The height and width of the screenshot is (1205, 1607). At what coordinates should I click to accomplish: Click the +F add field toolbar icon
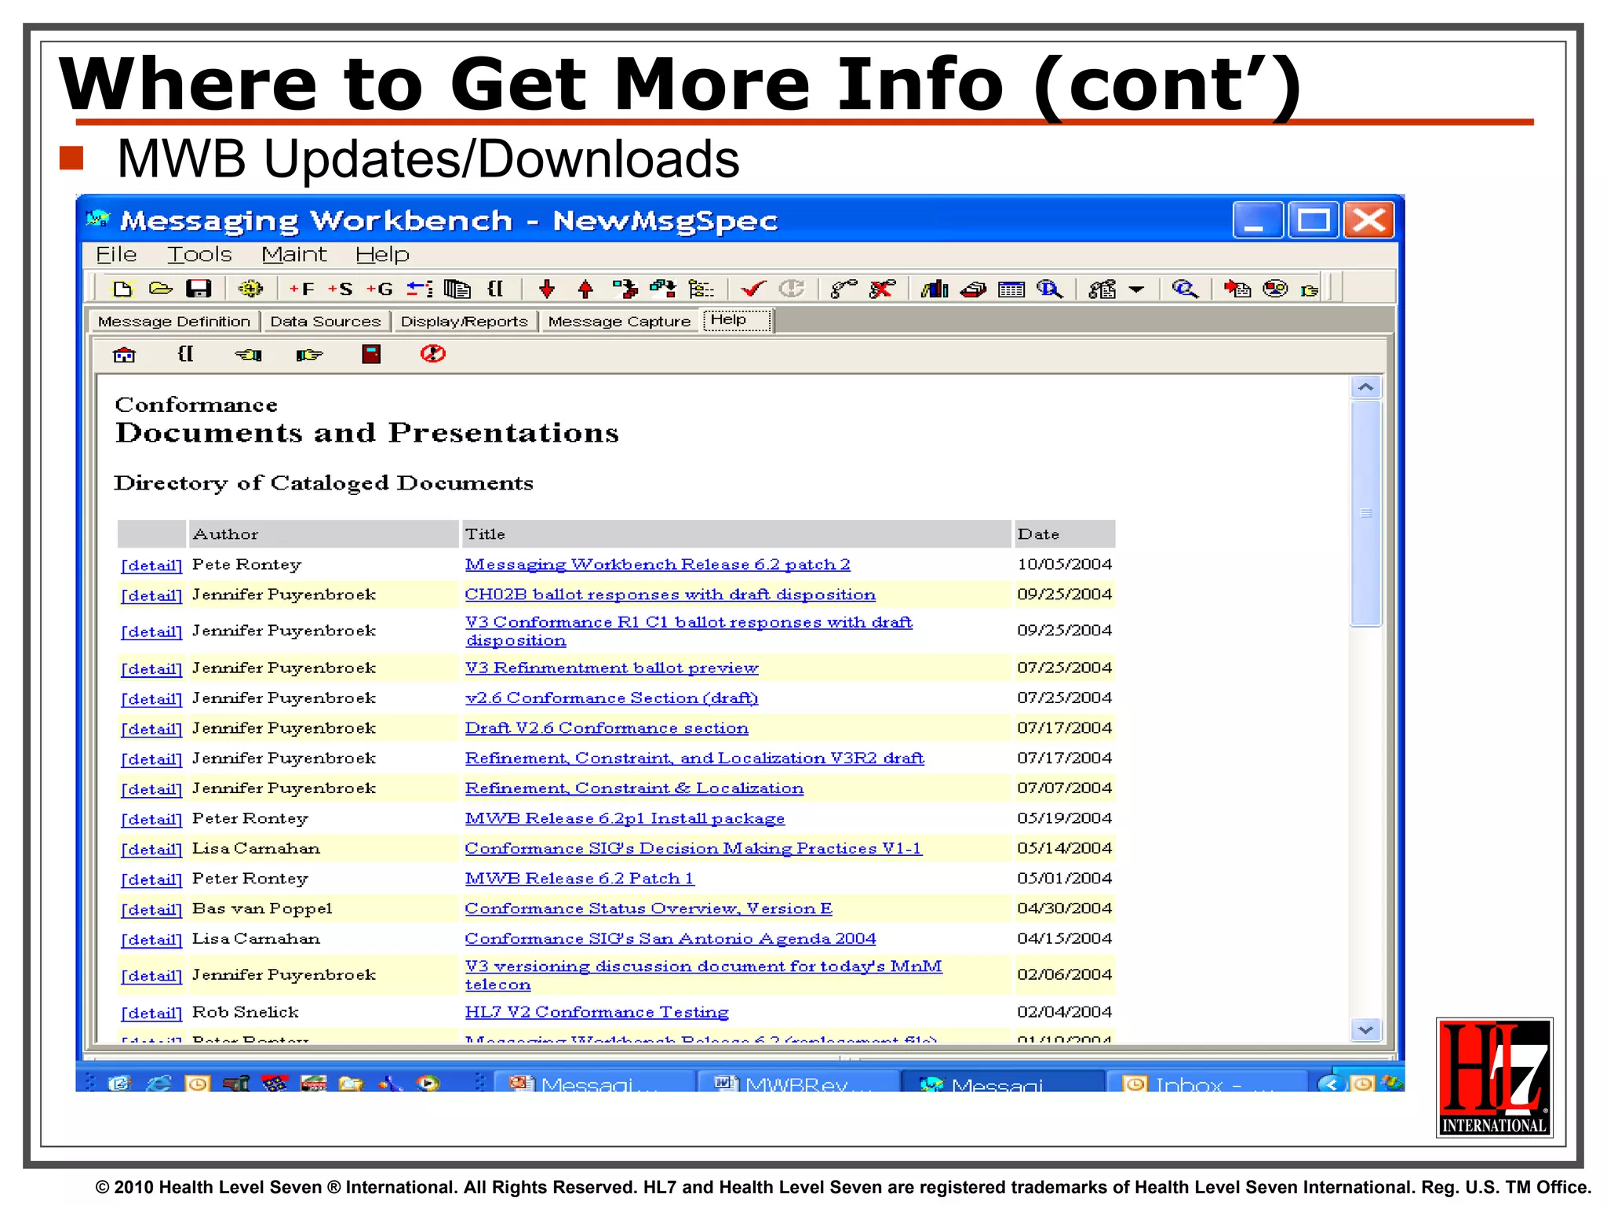point(302,289)
